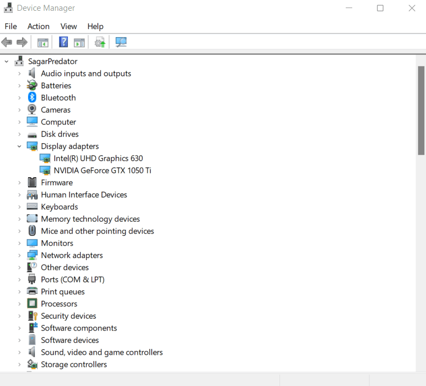This screenshot has width=426, height=386.
Task: Click the Security devices key icon
Action: click(33, 315)
